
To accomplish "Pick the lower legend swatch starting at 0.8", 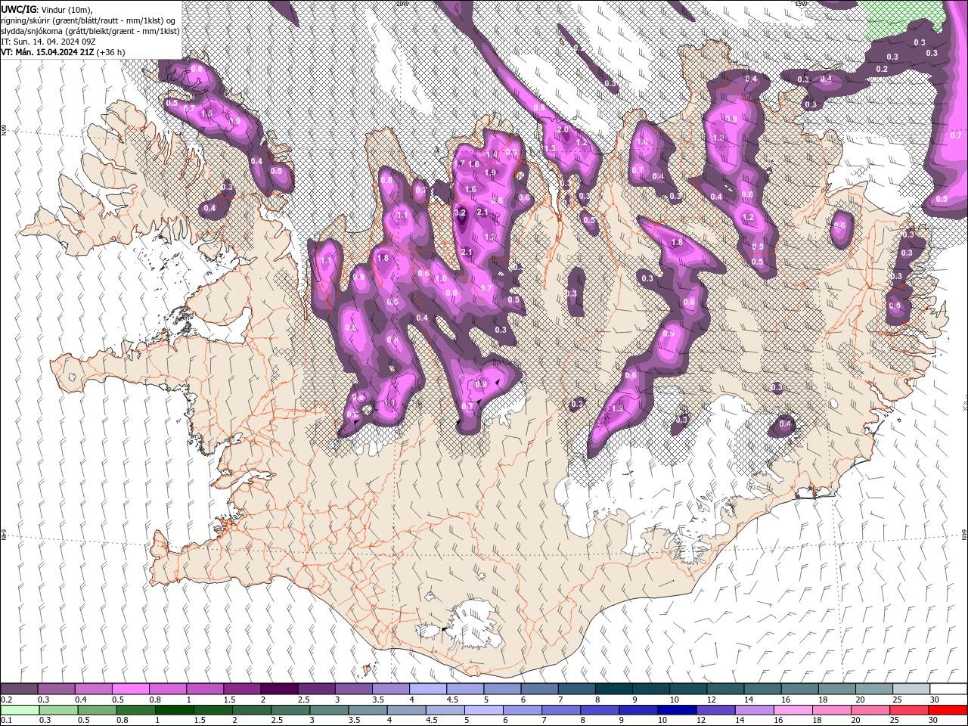I will tap(135, 710).
